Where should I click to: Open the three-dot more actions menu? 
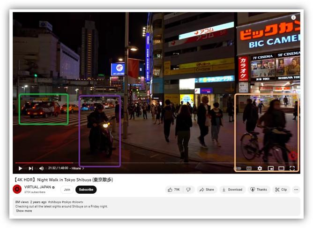coord(296,190)
